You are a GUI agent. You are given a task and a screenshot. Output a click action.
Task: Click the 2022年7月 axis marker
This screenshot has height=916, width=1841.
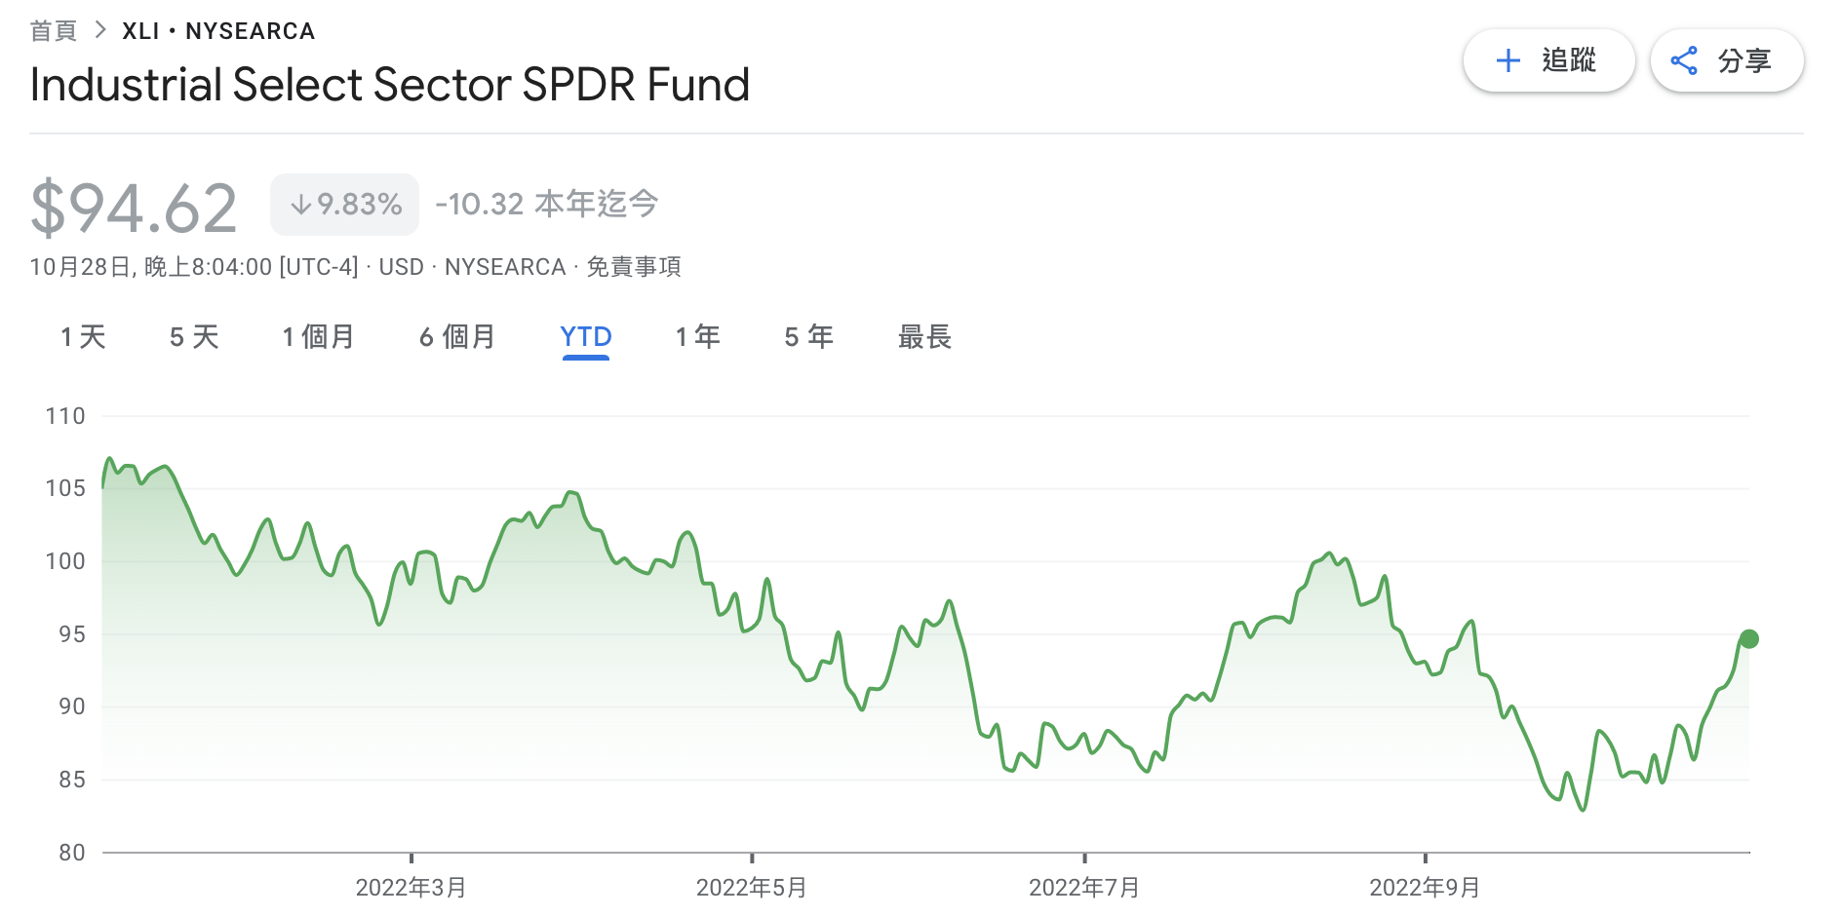click(x=1083, y=887)
